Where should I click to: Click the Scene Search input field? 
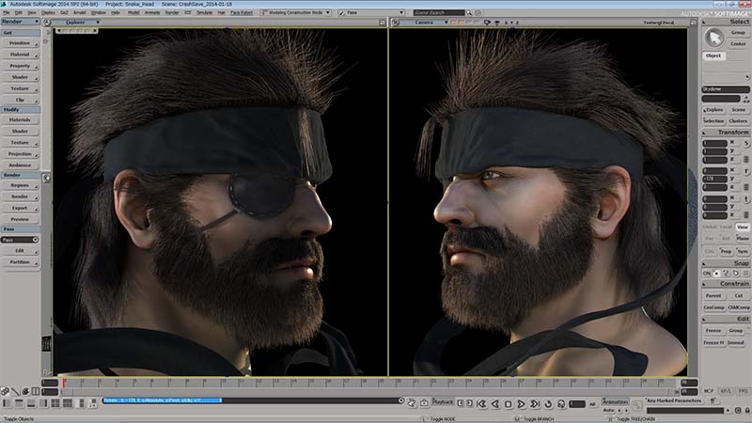pyautogui.click(x=439, y=13)
